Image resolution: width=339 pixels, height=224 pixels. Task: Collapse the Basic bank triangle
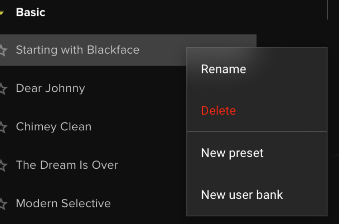coord(2,13)
